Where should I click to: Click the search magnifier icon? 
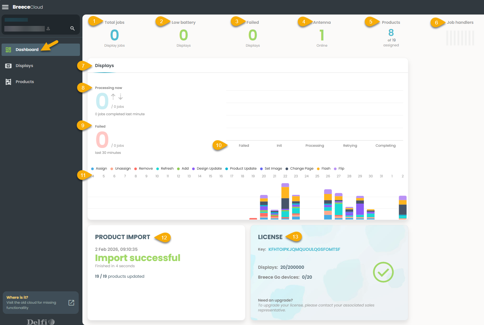point(73,28)
